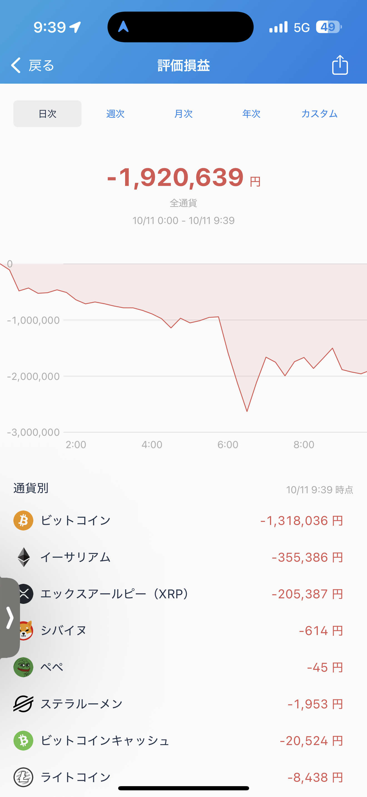367x797 pixels.
Task: Tap the chart's lowest dip point
Action: tap(247, 411)
